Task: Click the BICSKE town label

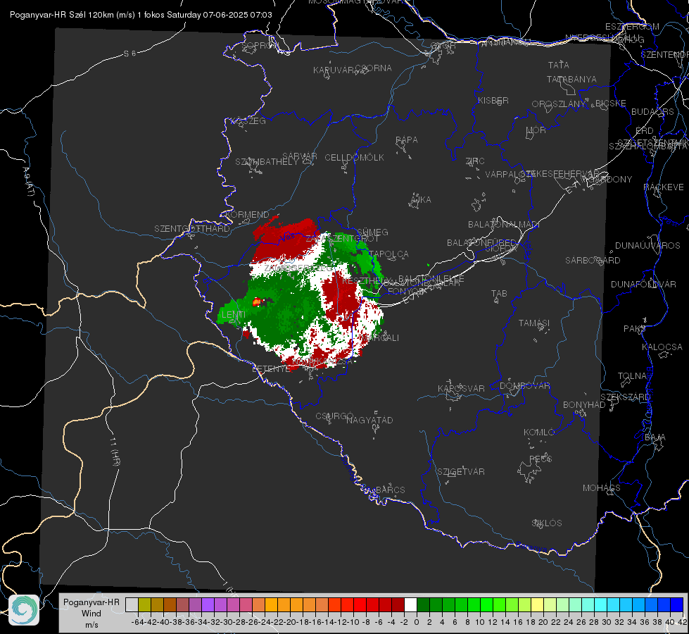Action: pos(611,104)
